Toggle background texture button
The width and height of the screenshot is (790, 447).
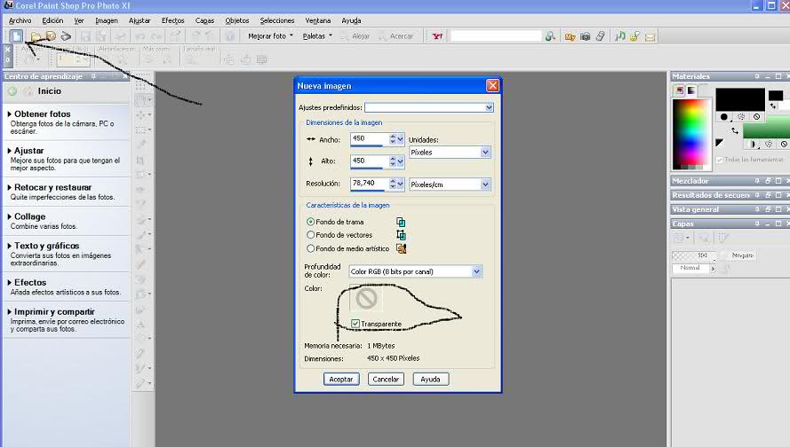click(x=769, y=145)
